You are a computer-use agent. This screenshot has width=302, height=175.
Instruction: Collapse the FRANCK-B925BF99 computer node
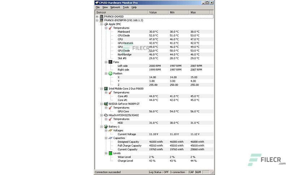tap(97, 20)
